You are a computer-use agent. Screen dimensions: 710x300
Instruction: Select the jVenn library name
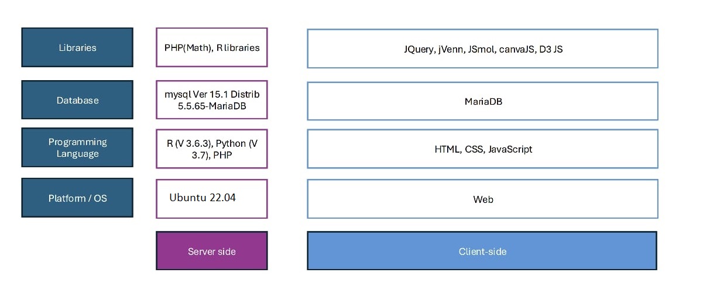pyautogui.click(x=452, y=49)
